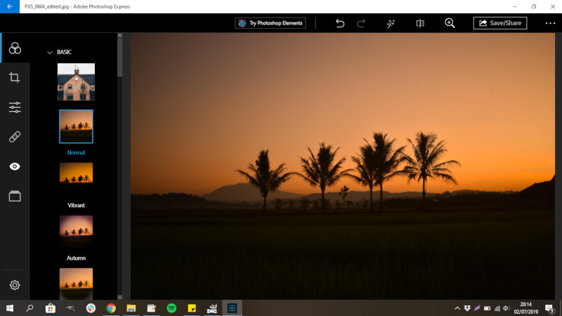Image resolution: width=562 pixels, height=316 pixels.
Task: Redo the last edit
Action: tap(361, 23)
